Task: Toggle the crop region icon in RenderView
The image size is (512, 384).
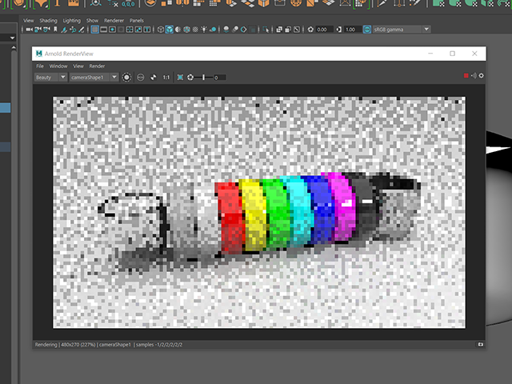Action: [x=180, y=78]
